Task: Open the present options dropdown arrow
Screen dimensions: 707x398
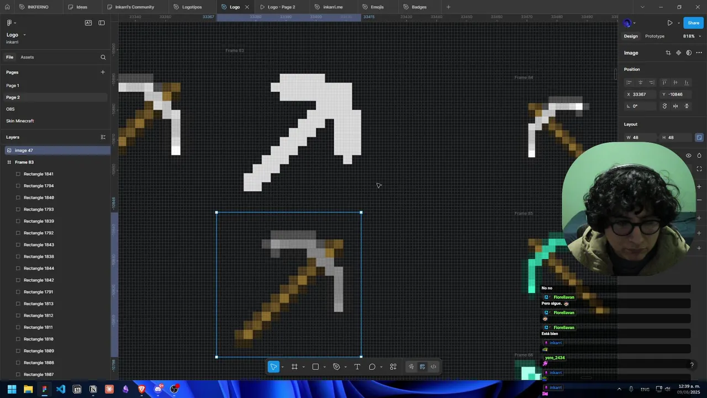Action: 678,23
